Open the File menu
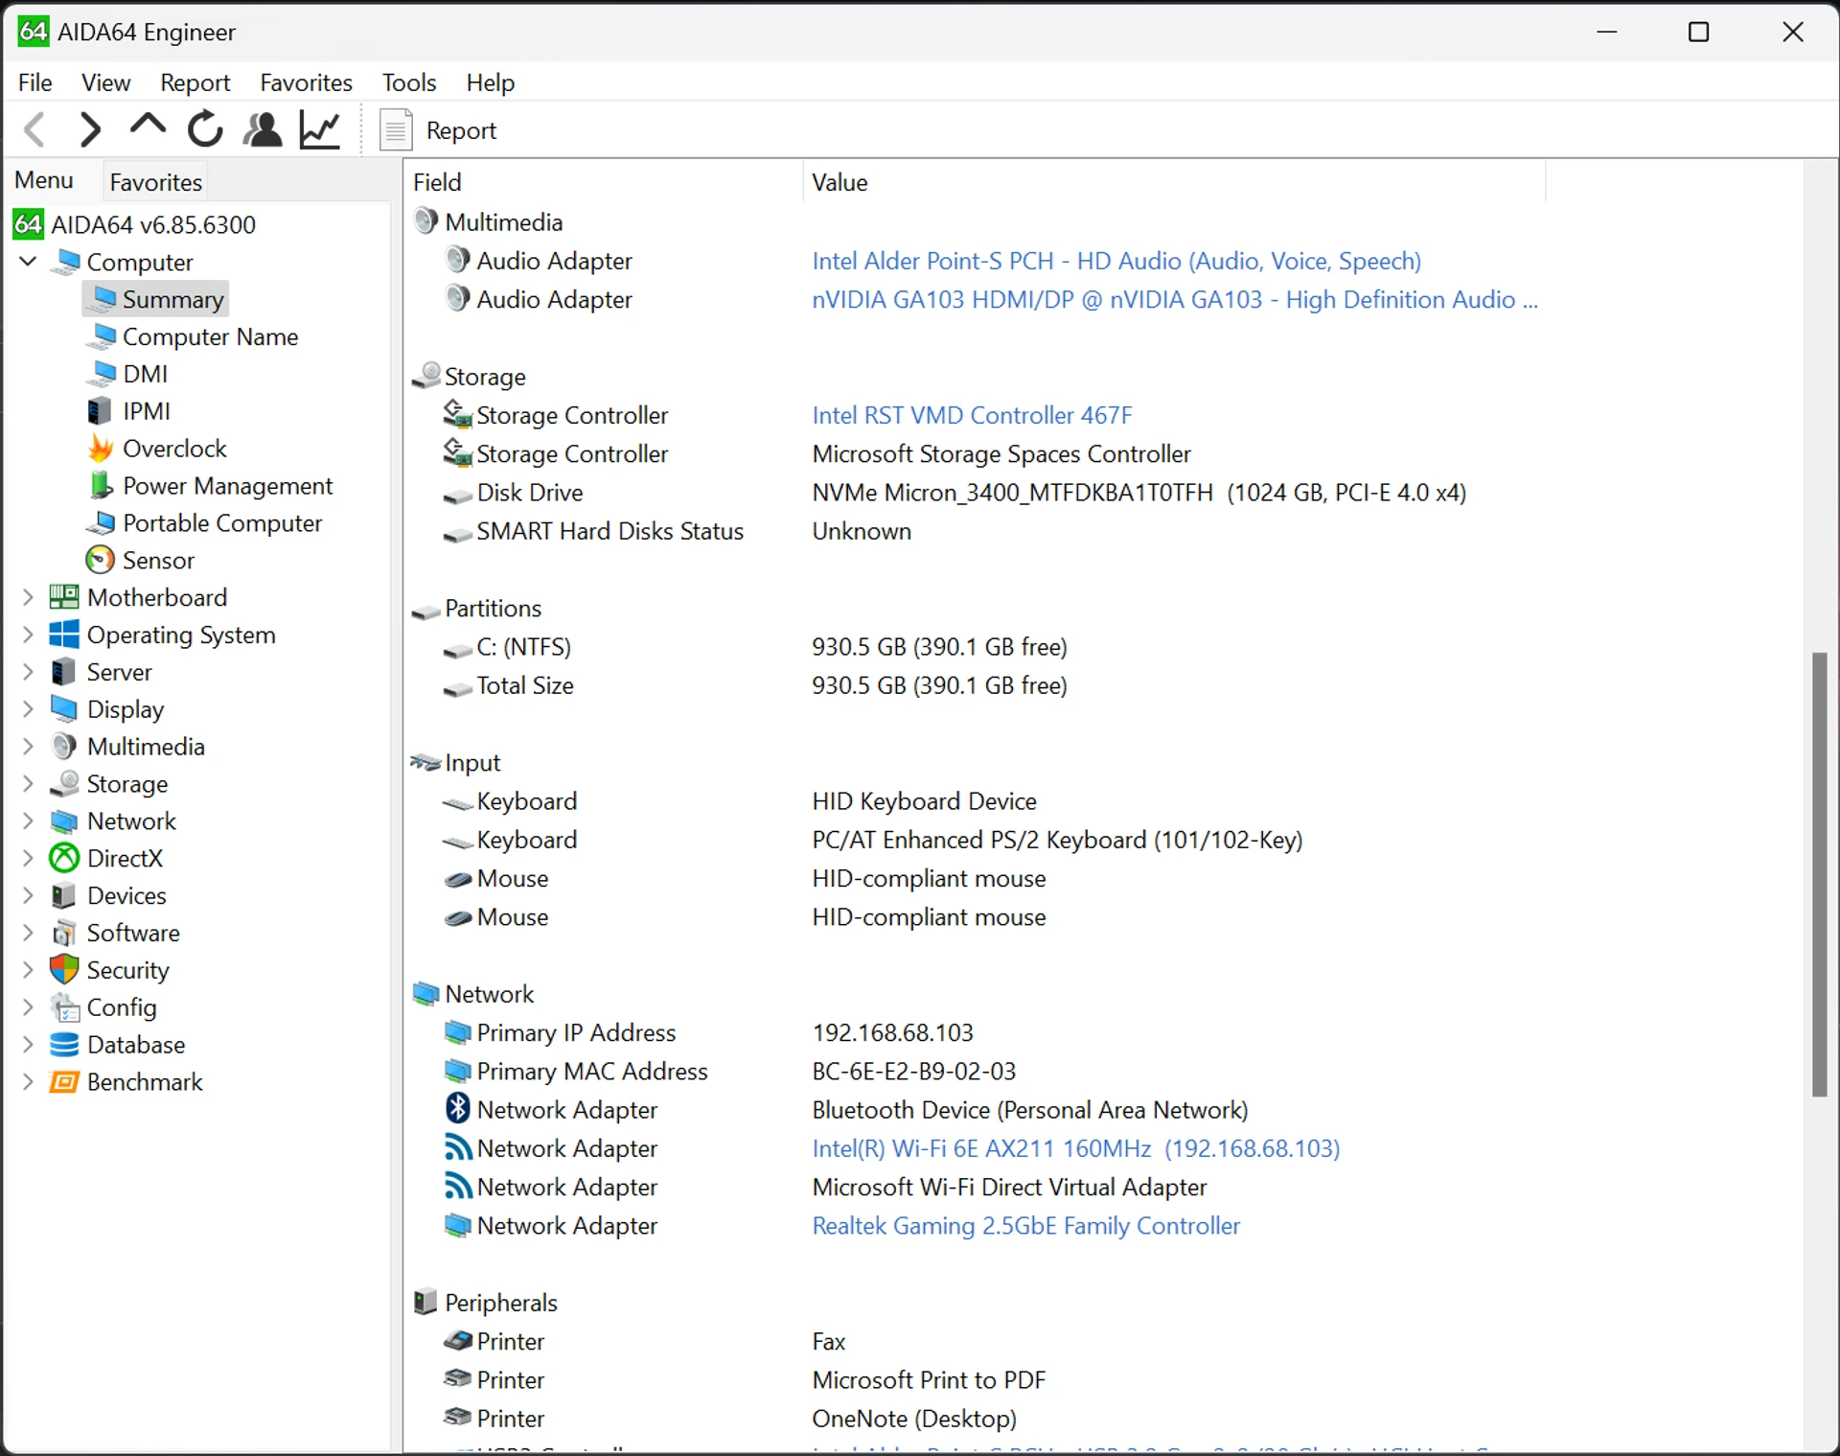Image resolution: width=1840 pixels, height=1456 pixels. click(35, 82)
